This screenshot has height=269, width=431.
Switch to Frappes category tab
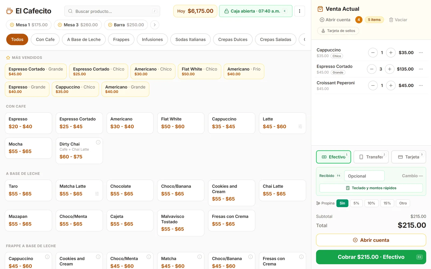click(121, 40)
